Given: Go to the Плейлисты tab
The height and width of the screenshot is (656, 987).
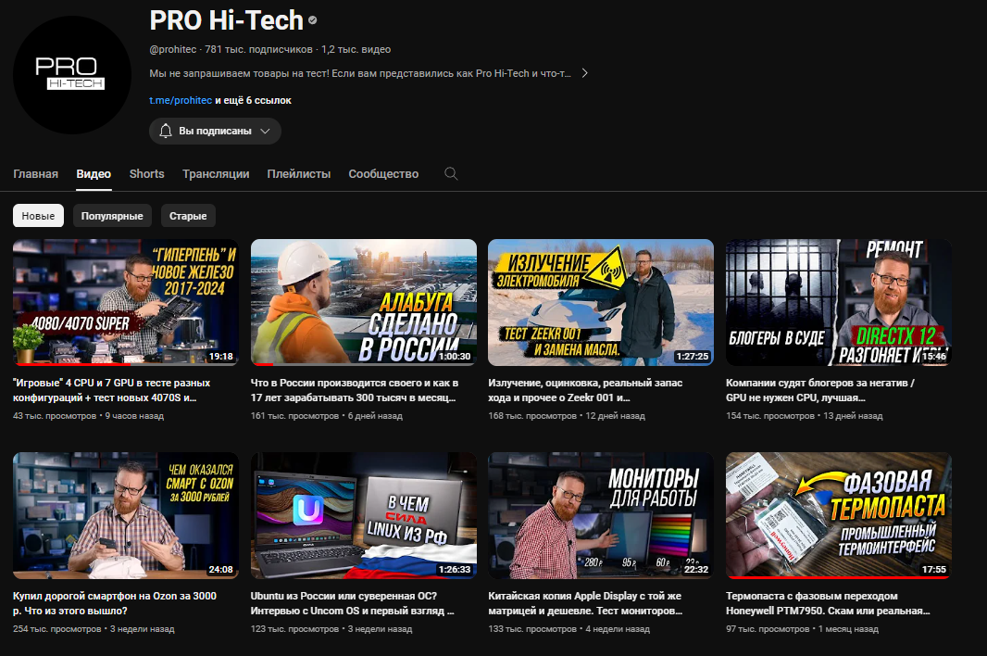Looking at the screenshot, I should click(299, 174).
